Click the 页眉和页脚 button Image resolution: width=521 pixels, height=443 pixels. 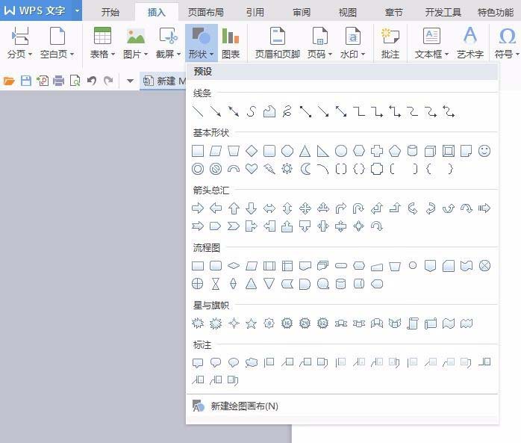[x=277, y=43]
